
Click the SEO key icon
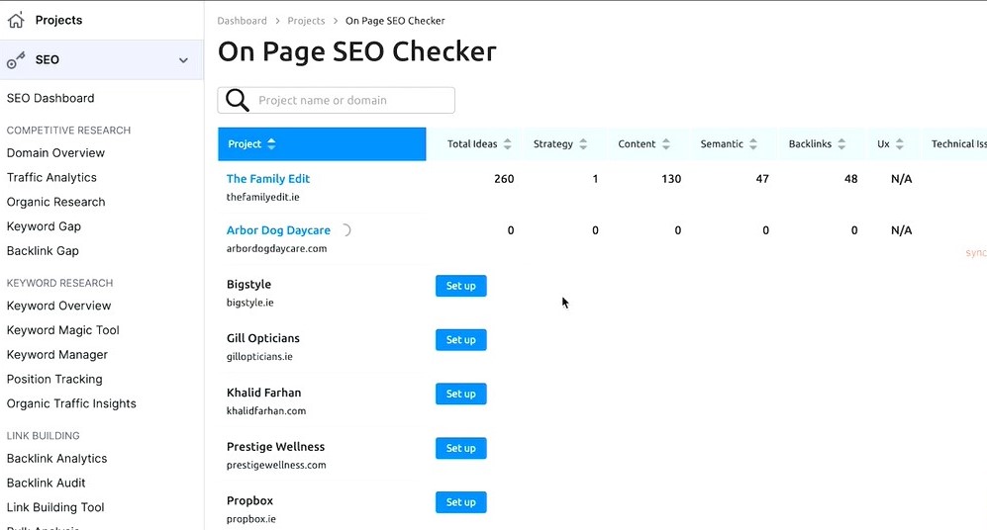pos(16,60)
